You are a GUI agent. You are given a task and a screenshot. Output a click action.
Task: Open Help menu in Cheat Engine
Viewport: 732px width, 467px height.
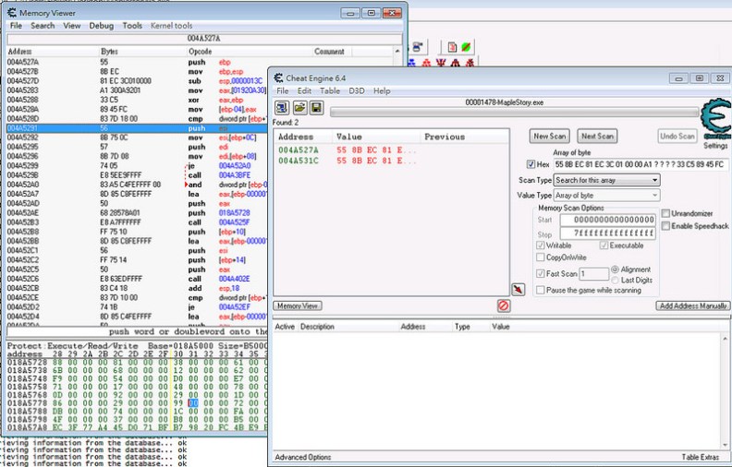coord(382,90)
